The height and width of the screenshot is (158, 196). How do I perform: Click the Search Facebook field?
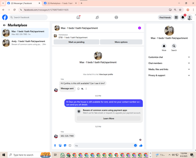(x=28, y=17)
